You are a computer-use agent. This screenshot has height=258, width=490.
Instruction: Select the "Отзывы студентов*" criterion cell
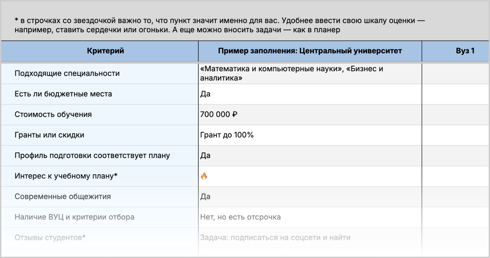click(x=50, y=238)
